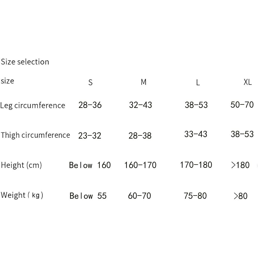Viewport: 258px width, 258px height.
Task: Click the 75-80 weight cell
Action: point(195,196)
